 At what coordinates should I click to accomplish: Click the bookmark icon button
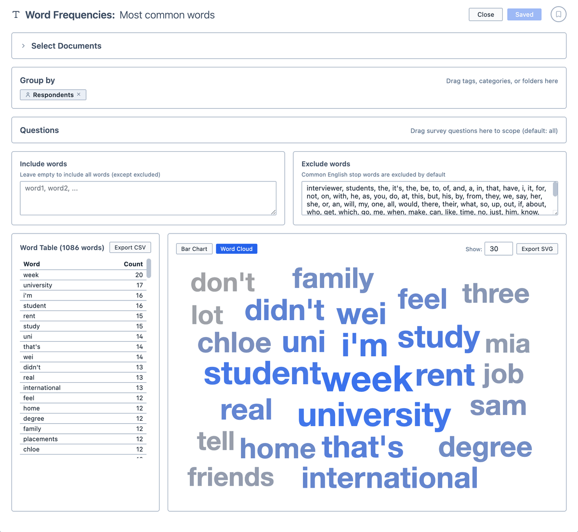pos(558,14)
